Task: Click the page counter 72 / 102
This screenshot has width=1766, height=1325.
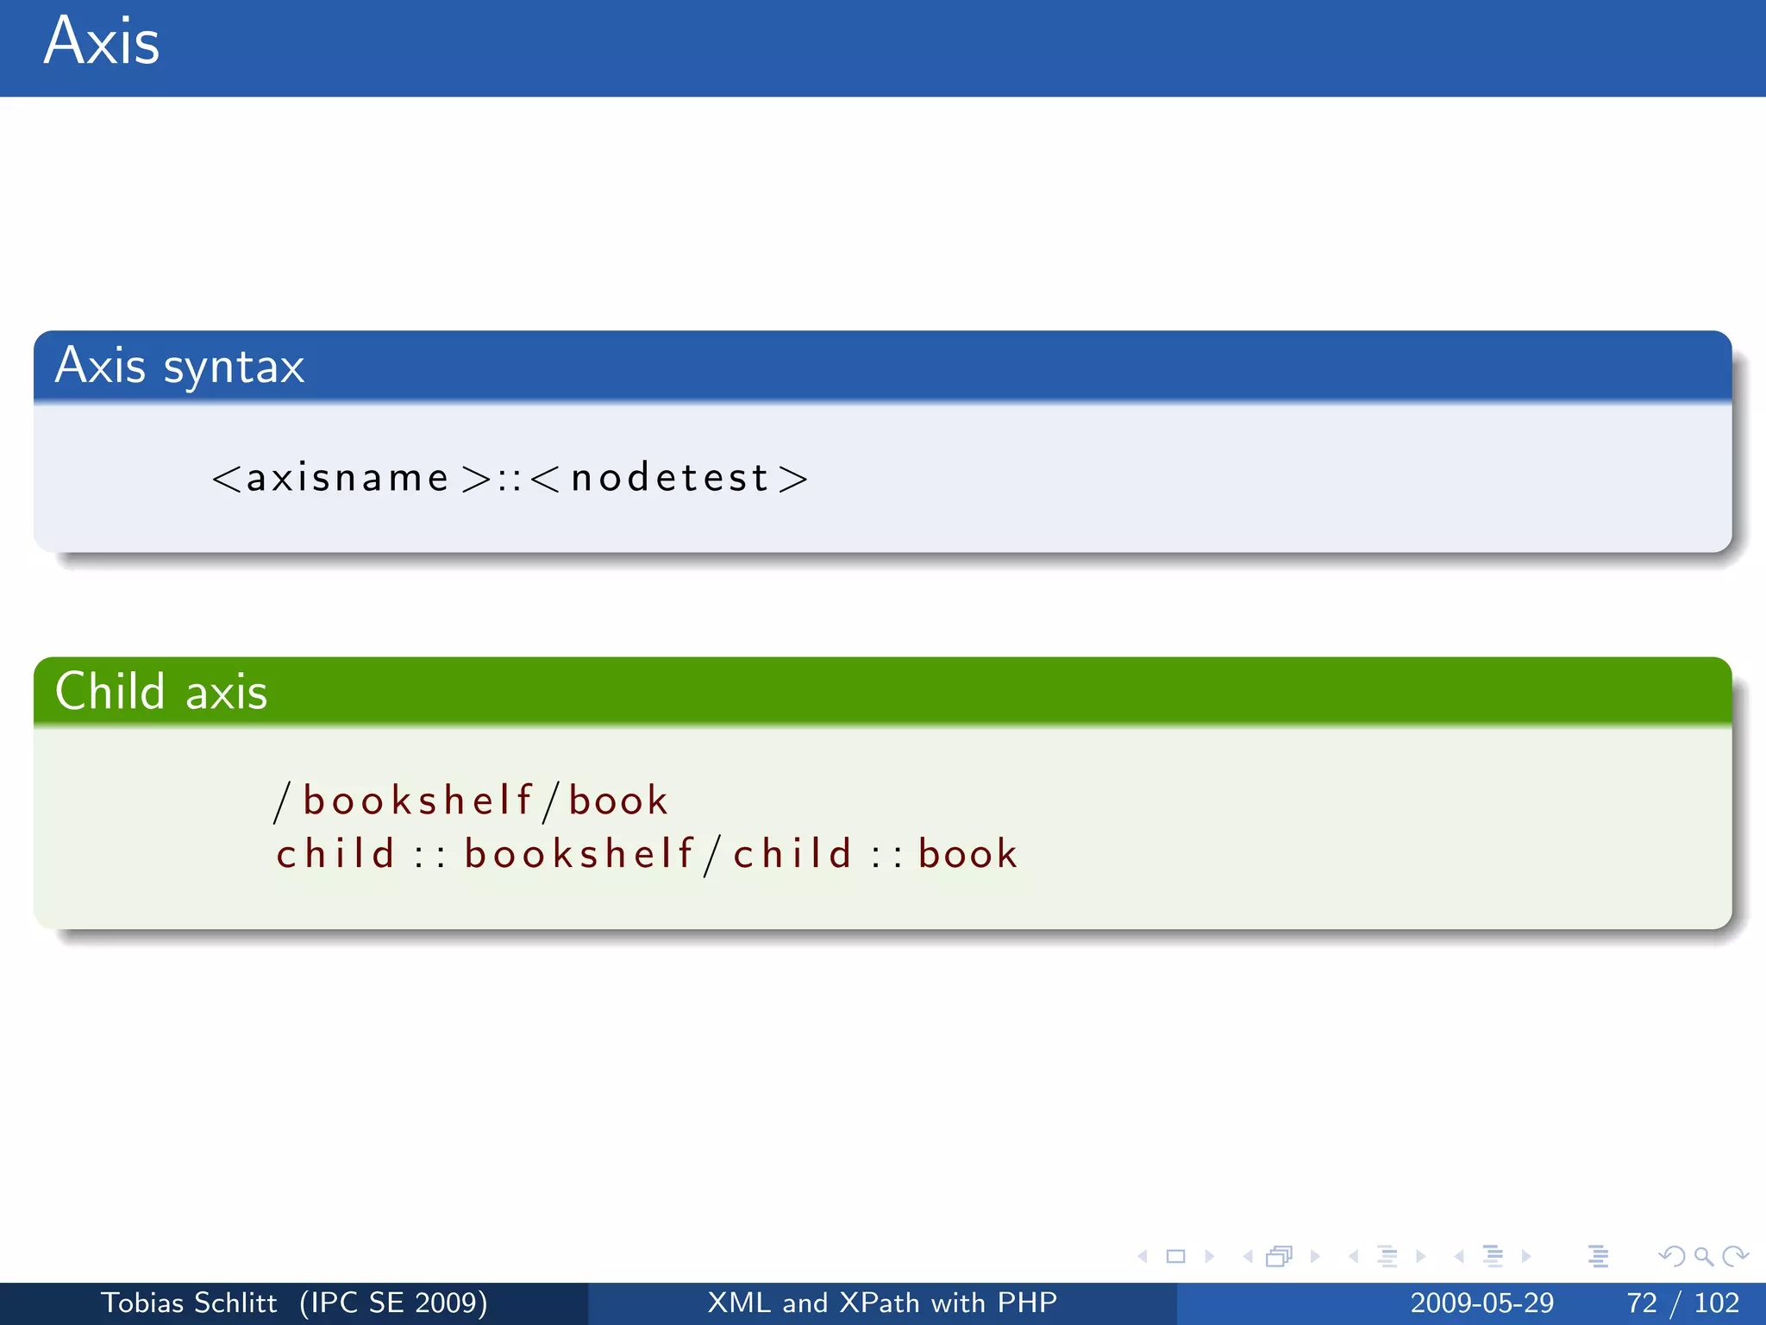Action: [1682, 1303]
